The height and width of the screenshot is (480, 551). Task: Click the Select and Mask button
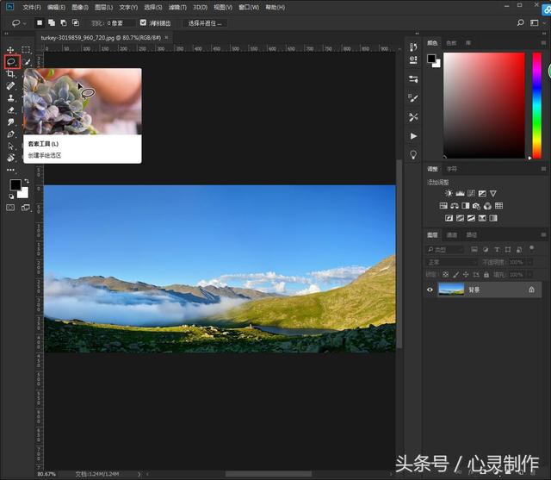[x=205, y=23]
